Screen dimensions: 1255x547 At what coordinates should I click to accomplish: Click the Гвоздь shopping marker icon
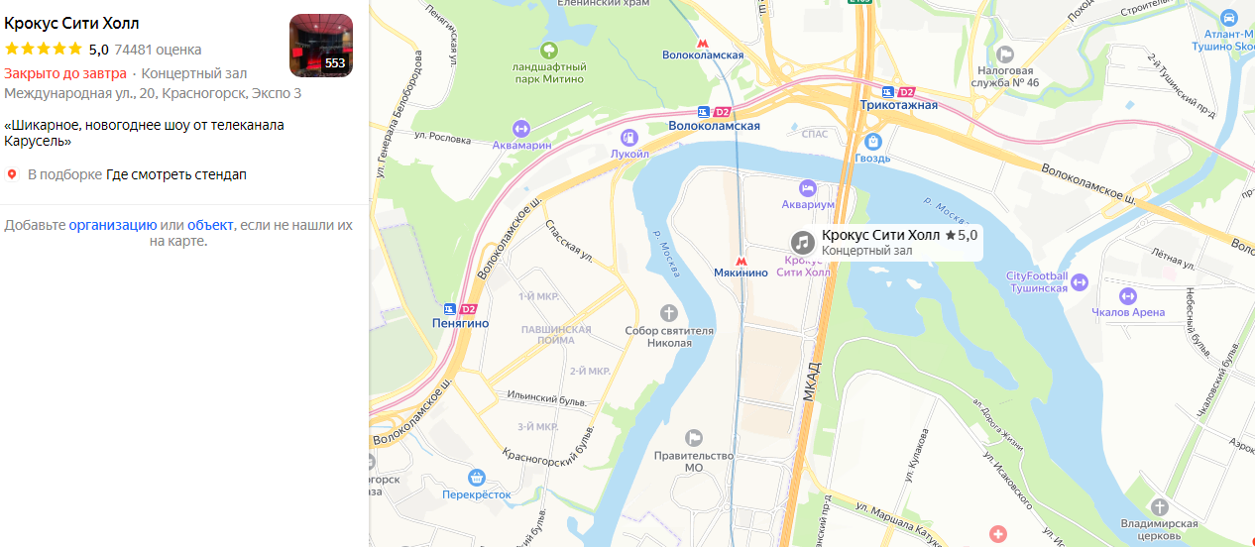click(x=872, y=142)
